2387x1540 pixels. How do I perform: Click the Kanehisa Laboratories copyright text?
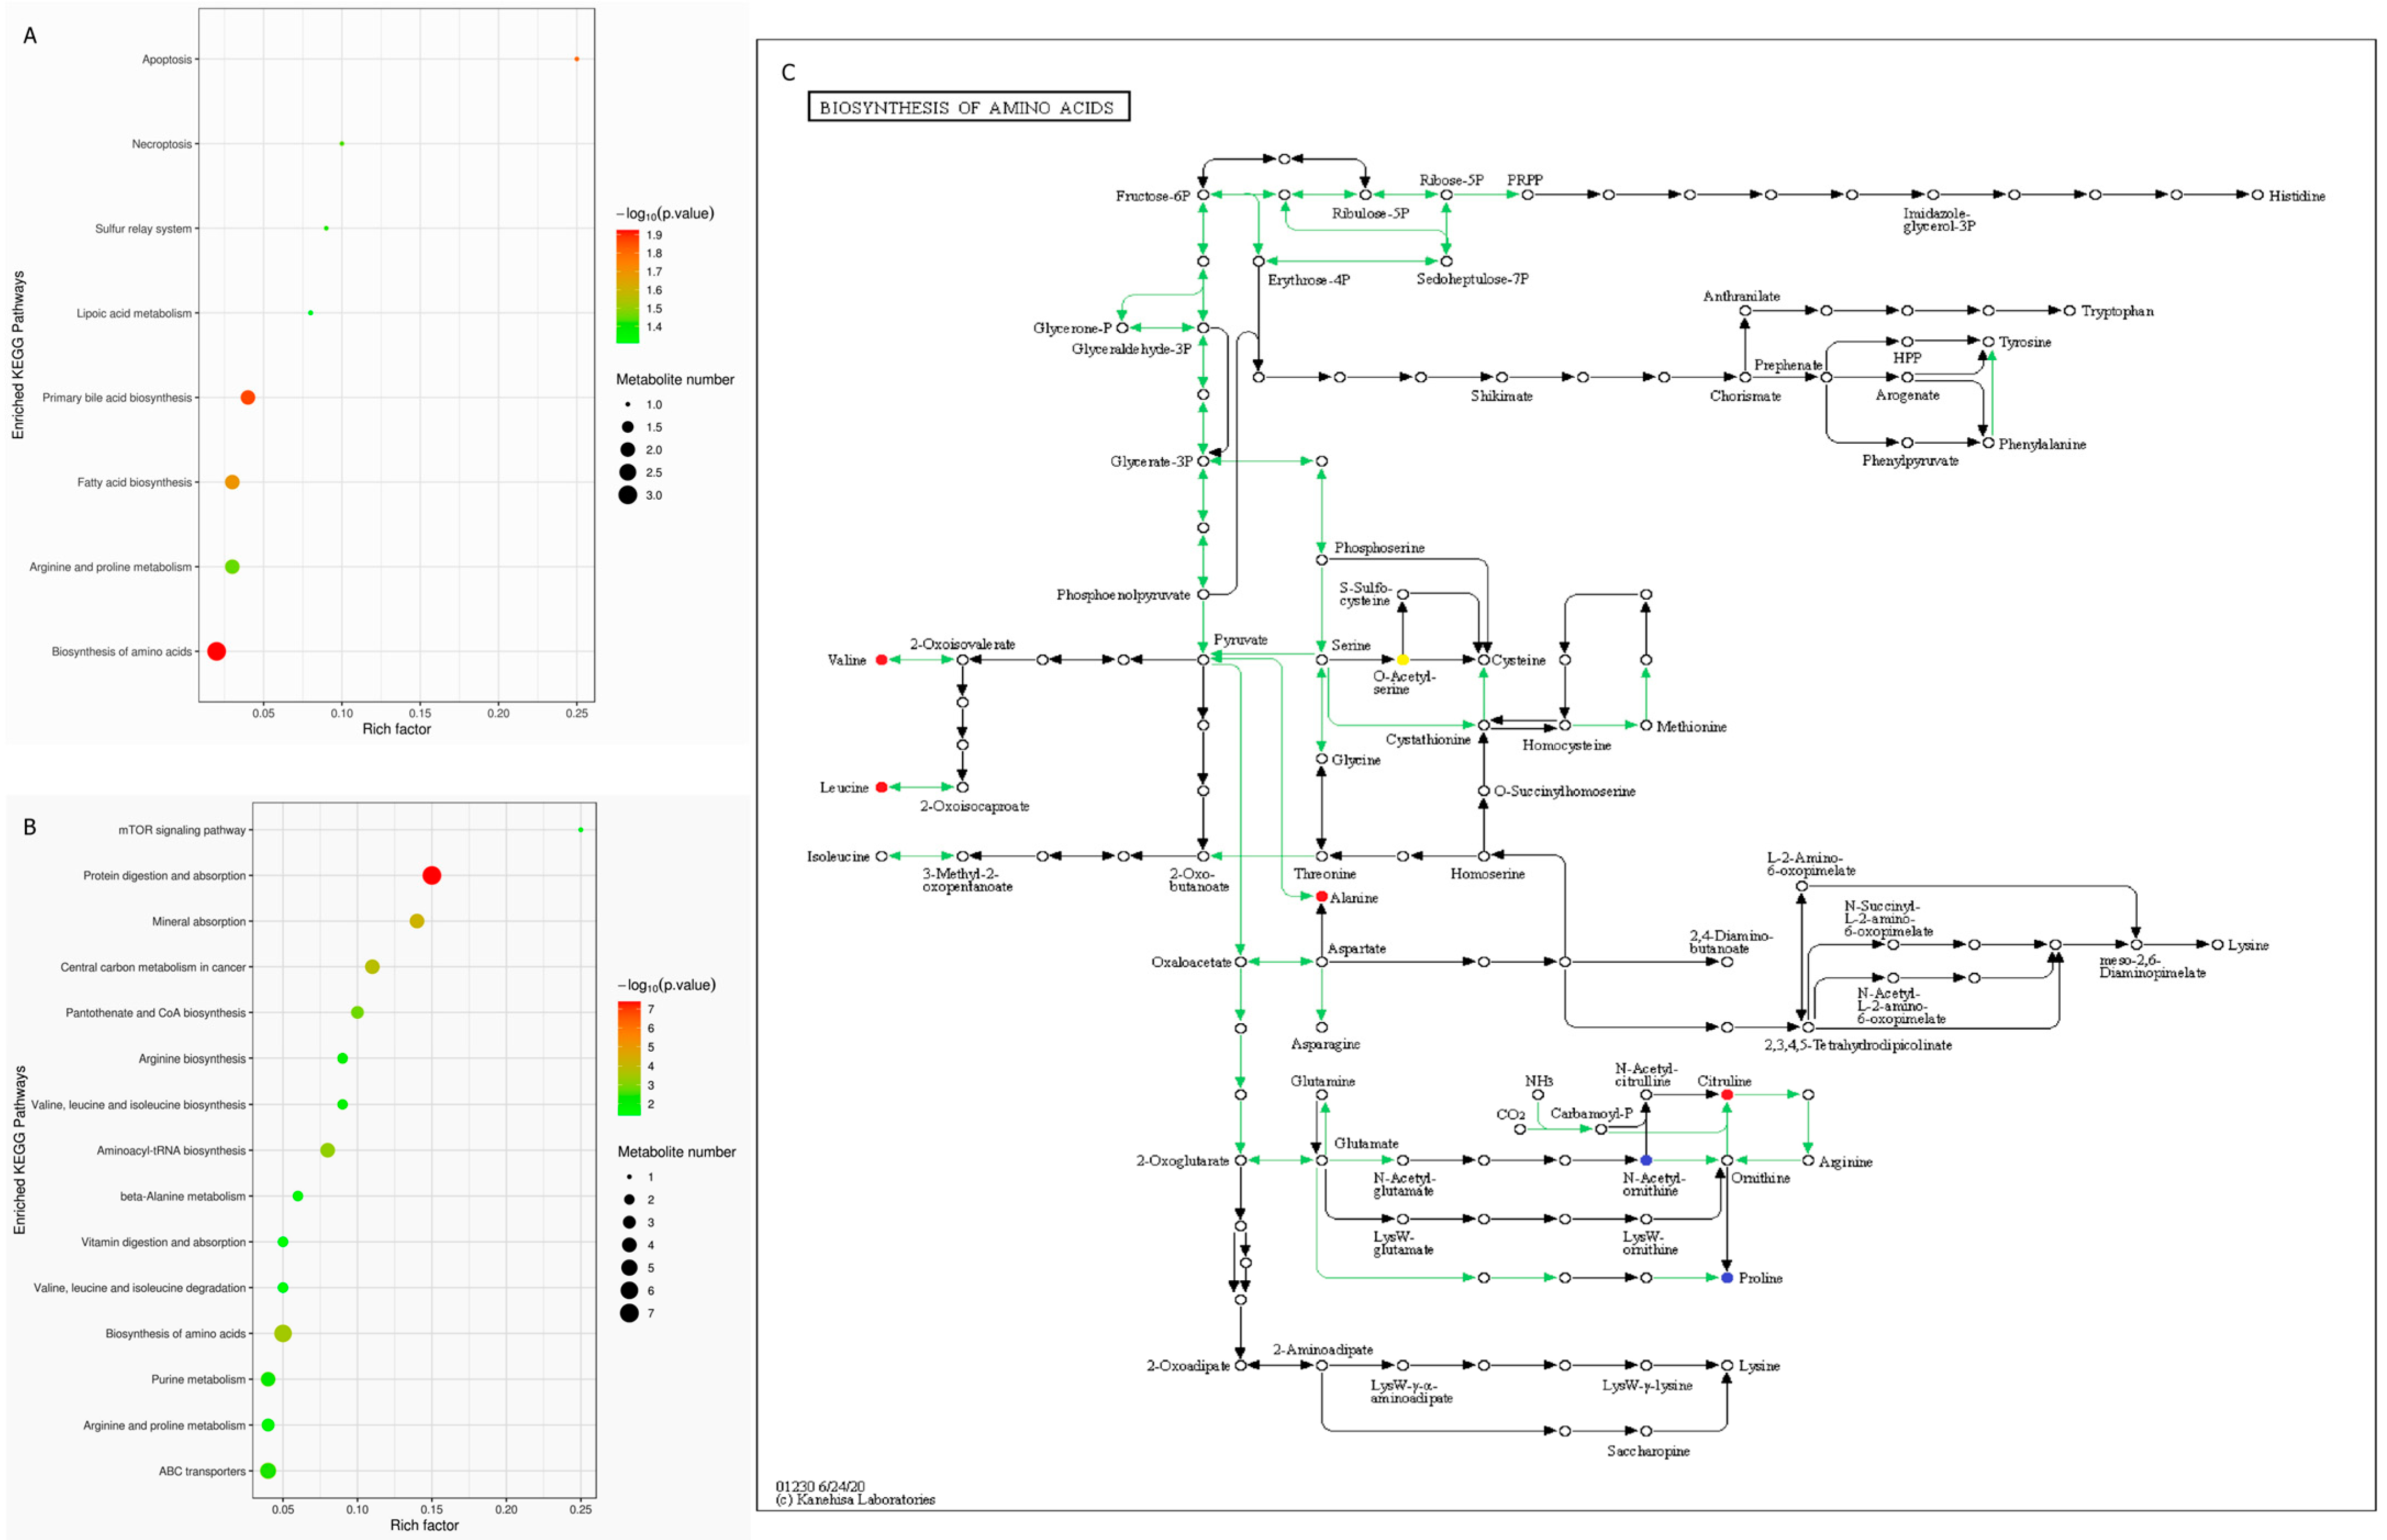[x=855, y=1500]
